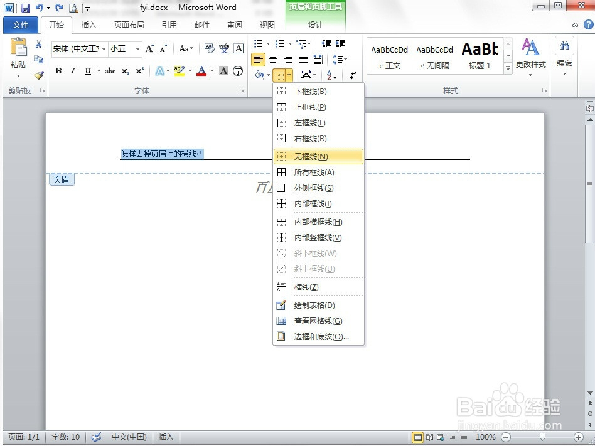Click the Subscript icon
This screenshot has height=446, width=595.
(126, 72)
